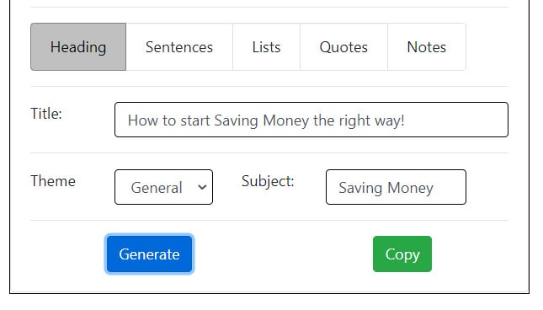Expand the Theme chevron arrow
Screen dimensions: 543x310
click(x=202, y=187)
